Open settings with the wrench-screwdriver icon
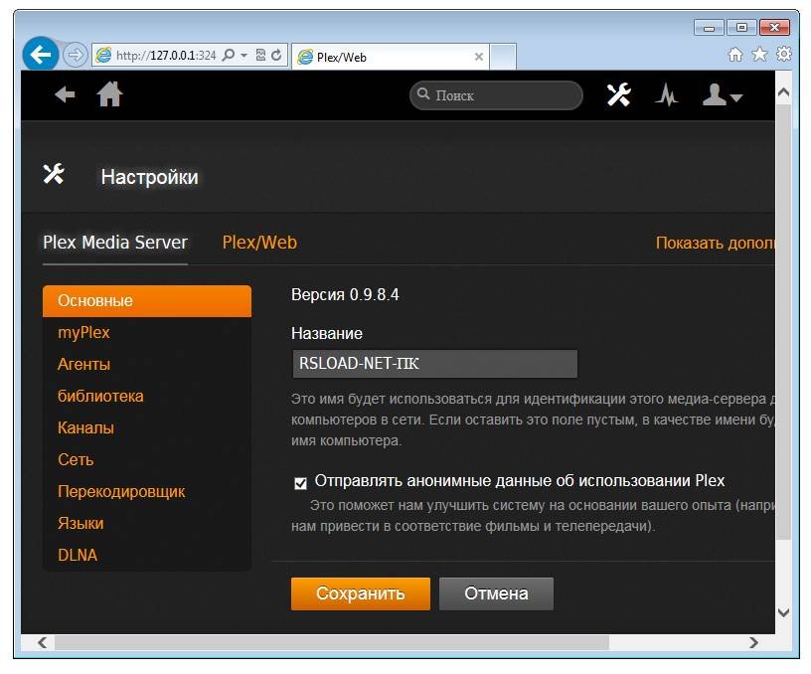The height and width of the screenshot is (674, 811). (x=618, y=94)
